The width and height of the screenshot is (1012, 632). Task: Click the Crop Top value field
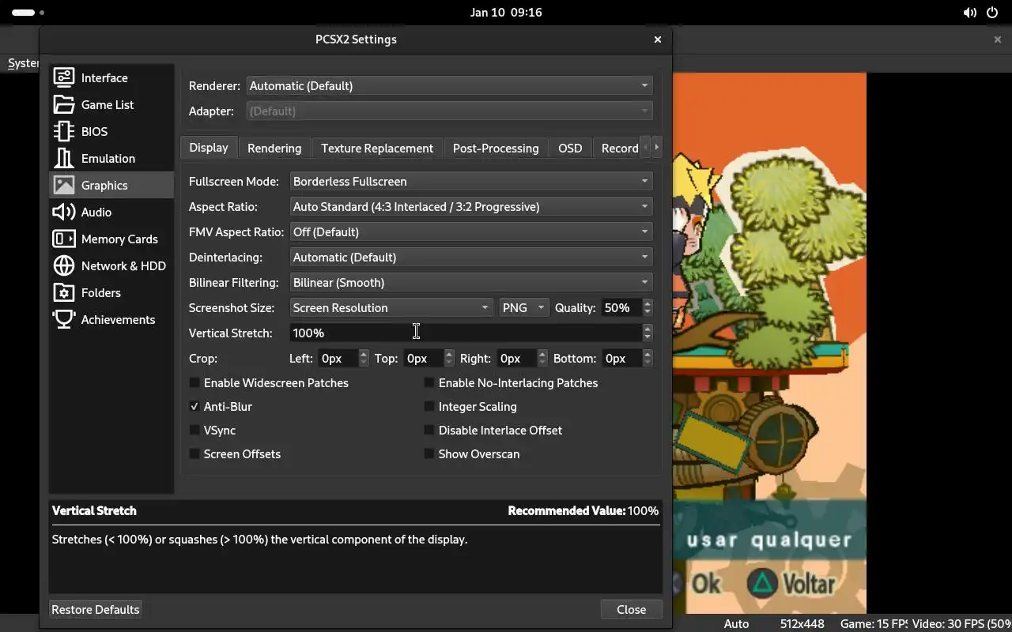pyautogui.click(x=424, y=358)
